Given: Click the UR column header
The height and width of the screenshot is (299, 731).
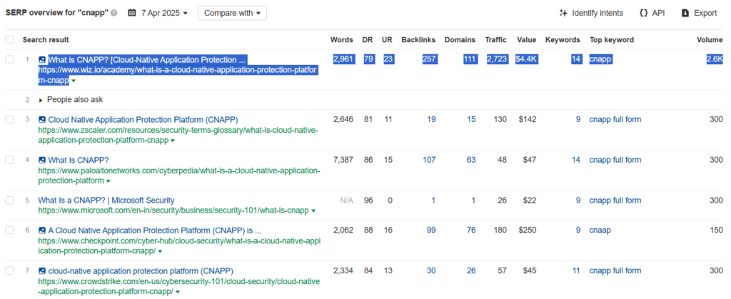Looking at the screenshot, I should coord(387,40).
